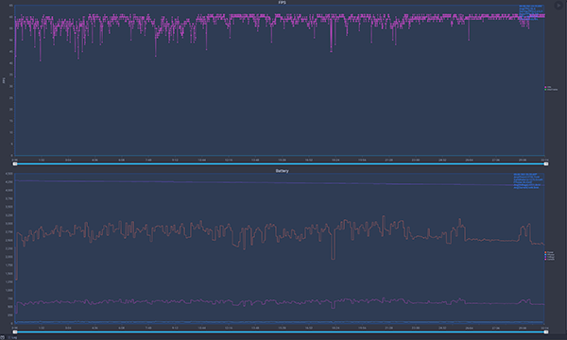Click the FPS chart title
This screenshot has height=340, width=567.
(x=282, y=3)
